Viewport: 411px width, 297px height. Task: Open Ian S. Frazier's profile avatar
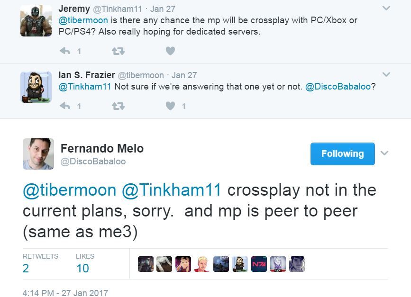36,87
